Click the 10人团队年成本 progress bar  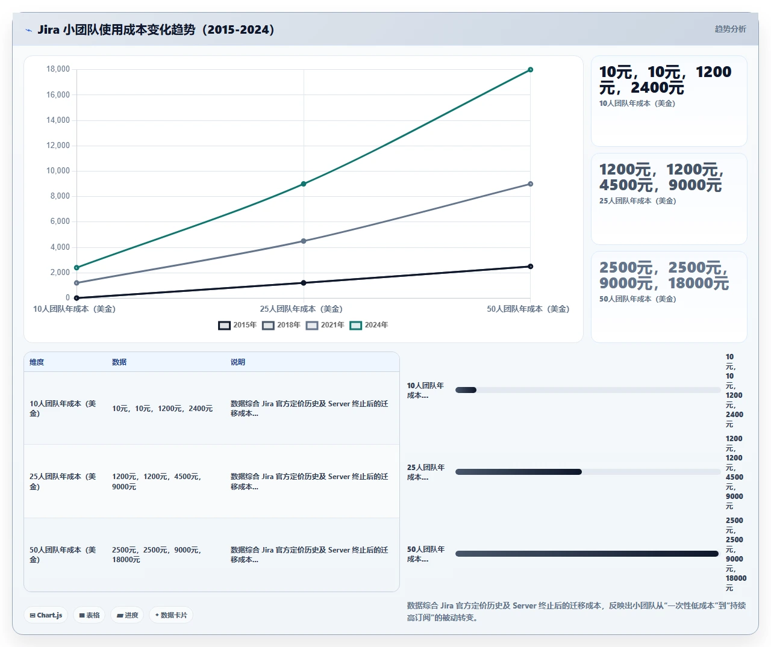point(588,390)
